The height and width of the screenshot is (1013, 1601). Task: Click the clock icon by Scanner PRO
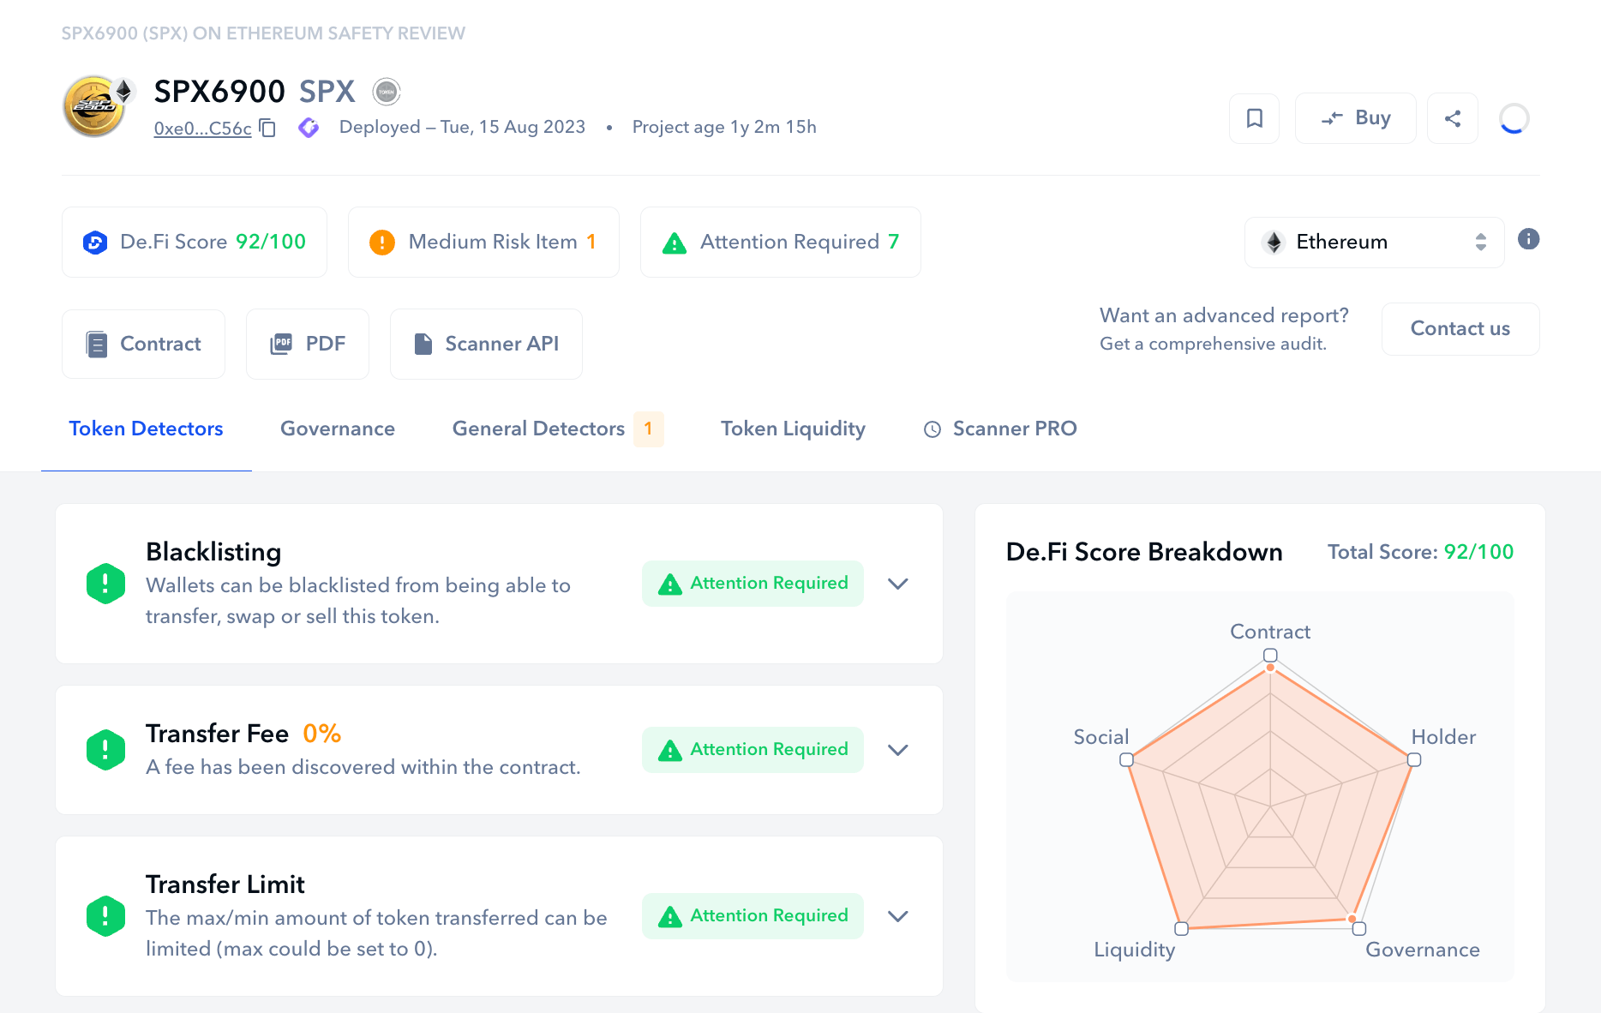[x=932, y=429]
